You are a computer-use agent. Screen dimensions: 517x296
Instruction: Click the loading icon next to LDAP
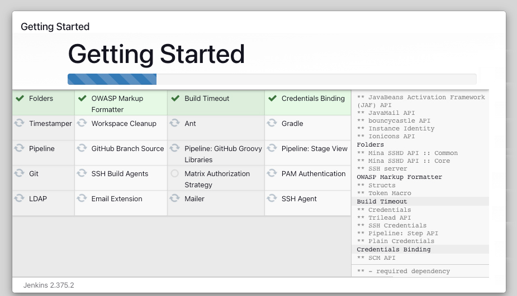20,198
